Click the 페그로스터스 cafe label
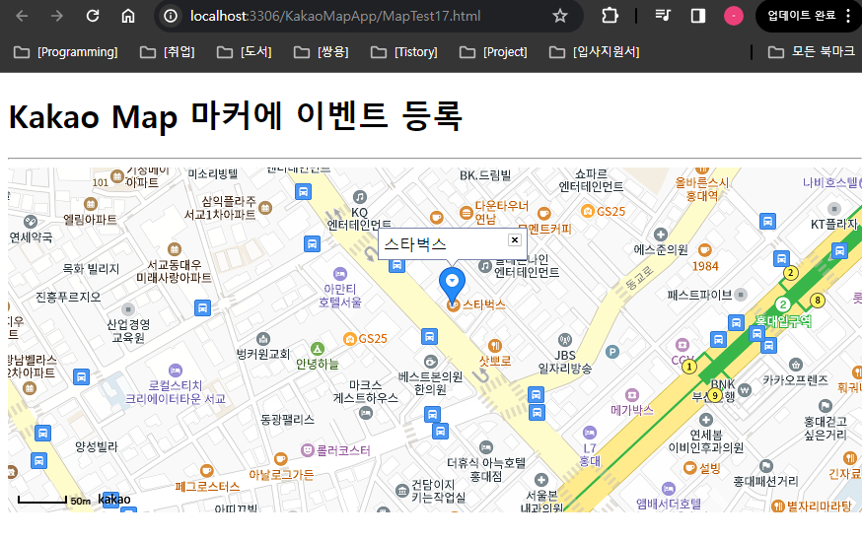Viewport: 862px width, 540px height. click(x=207, y=487)
